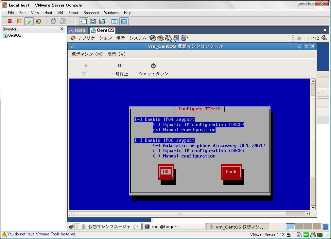Enter Full Screen mode via toolbar icon
The width and height of the screenshot is (331, 239).
click(x=102, y=21)
